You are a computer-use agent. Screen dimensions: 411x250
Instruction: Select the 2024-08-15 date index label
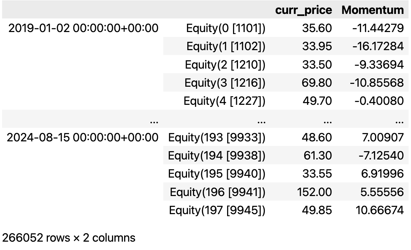(x=83, y=137)
